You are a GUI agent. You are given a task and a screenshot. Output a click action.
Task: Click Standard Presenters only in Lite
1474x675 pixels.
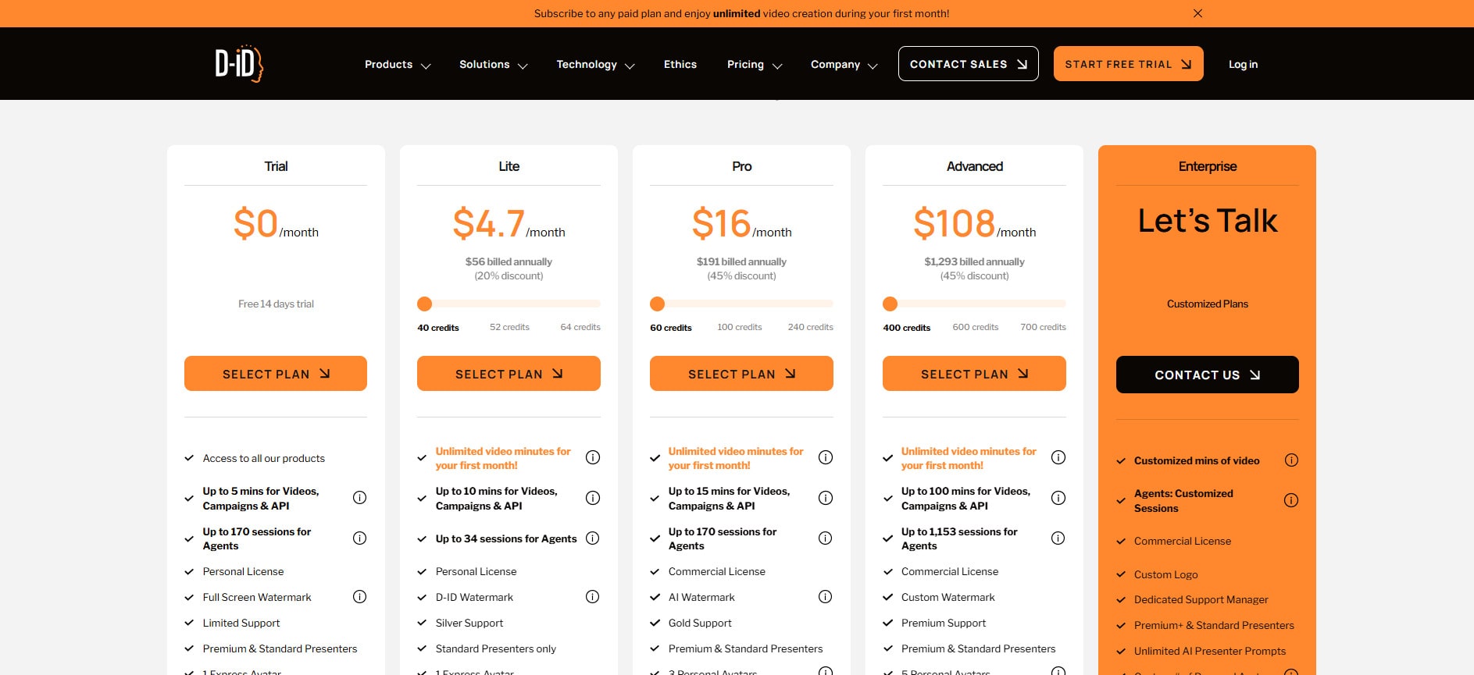[496, 648]
